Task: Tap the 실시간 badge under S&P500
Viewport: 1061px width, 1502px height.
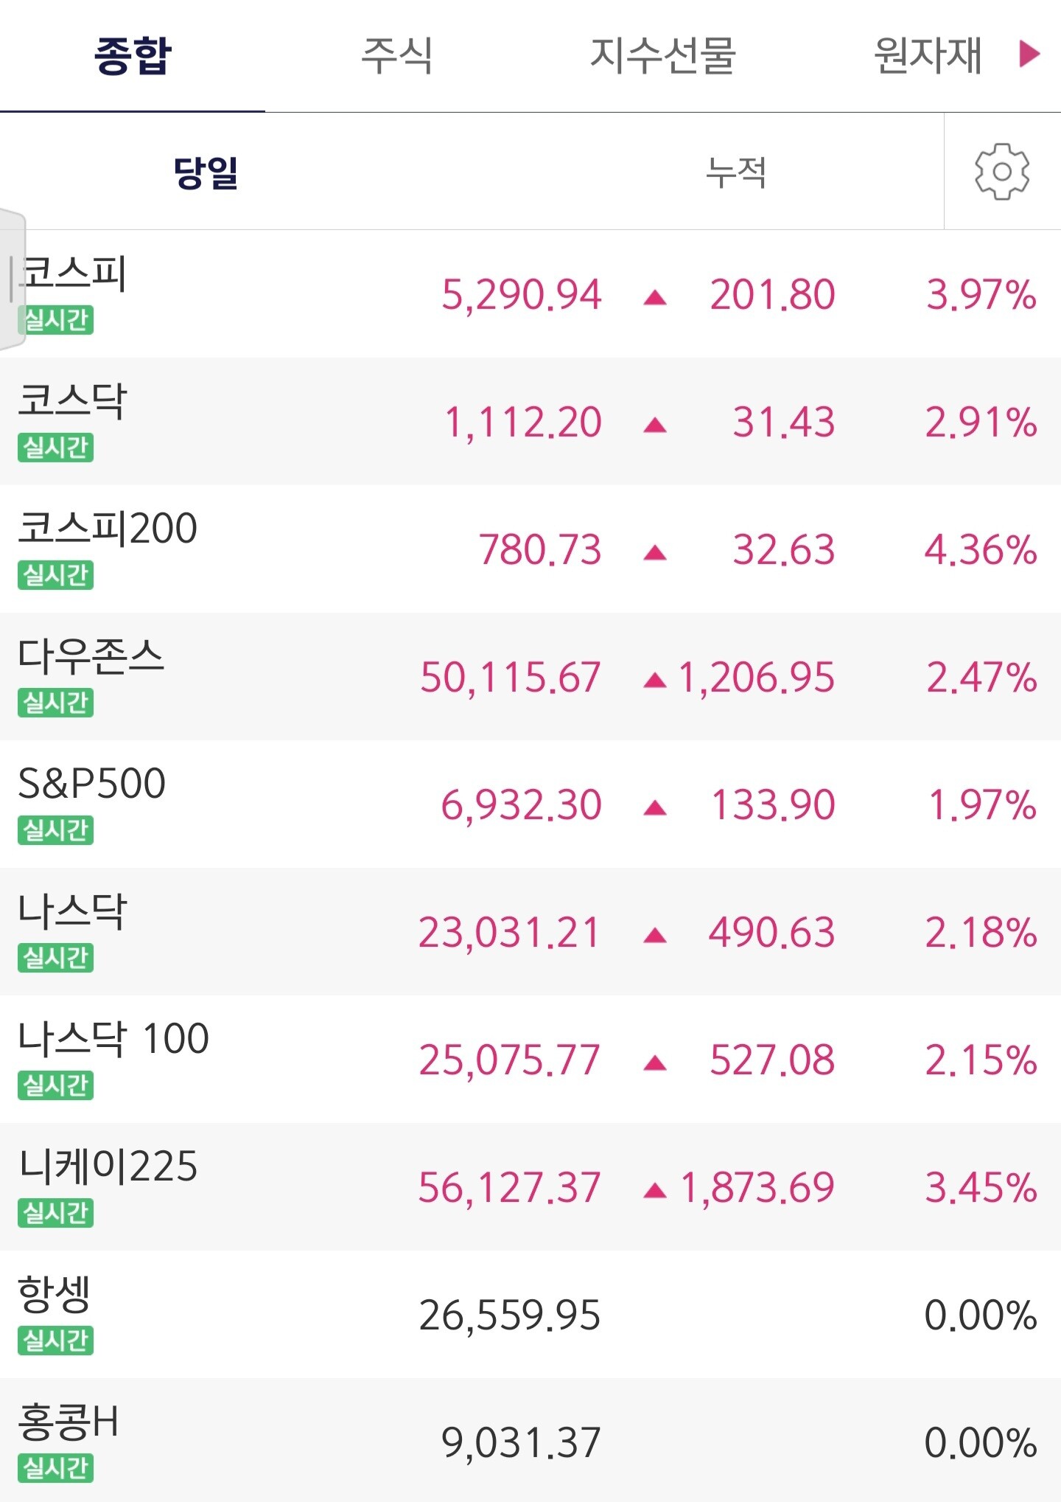Action: coord(56,830)
